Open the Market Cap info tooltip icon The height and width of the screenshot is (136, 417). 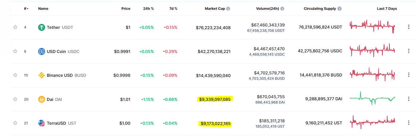228,9
